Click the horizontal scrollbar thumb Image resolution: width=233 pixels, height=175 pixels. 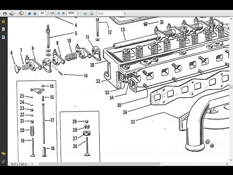[x=99, y=164]
